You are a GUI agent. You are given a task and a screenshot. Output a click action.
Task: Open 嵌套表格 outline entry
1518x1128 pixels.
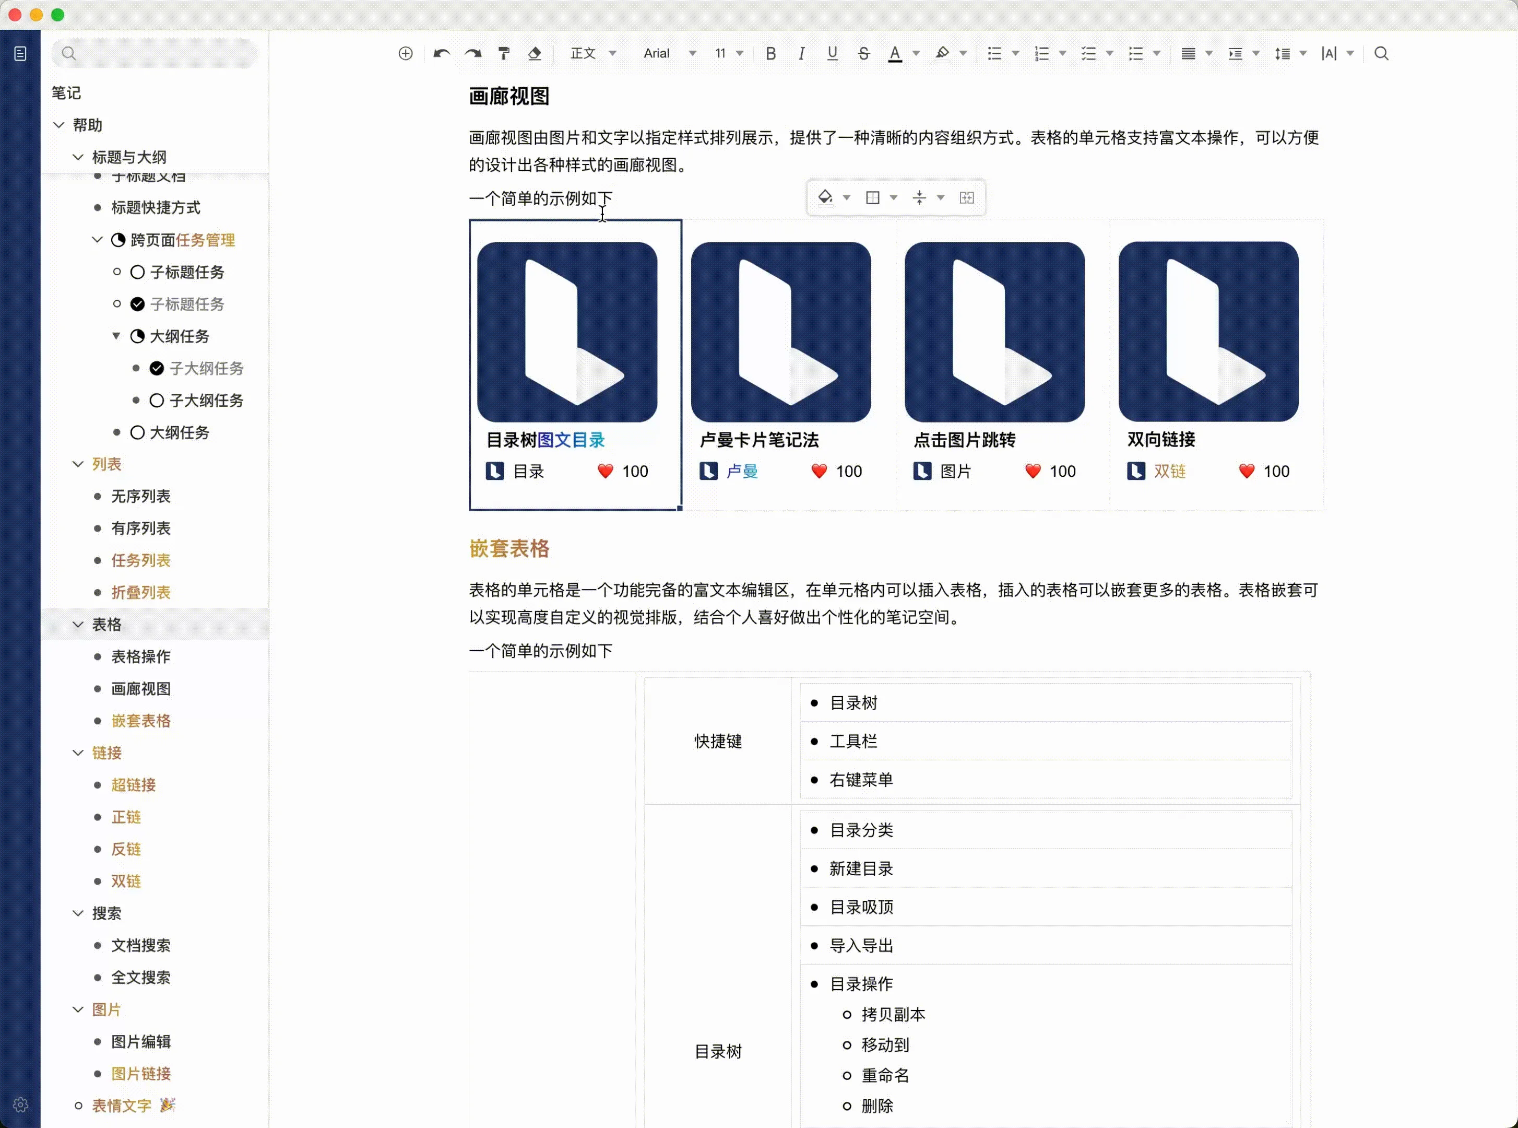point(140,721)
